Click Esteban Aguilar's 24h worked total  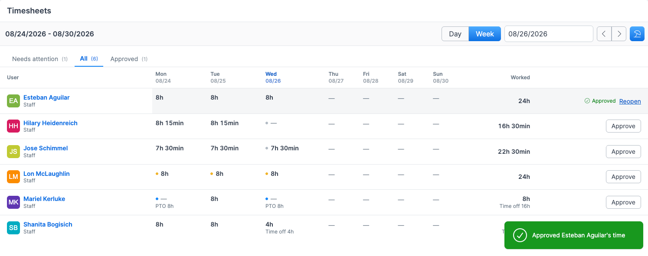524,101
